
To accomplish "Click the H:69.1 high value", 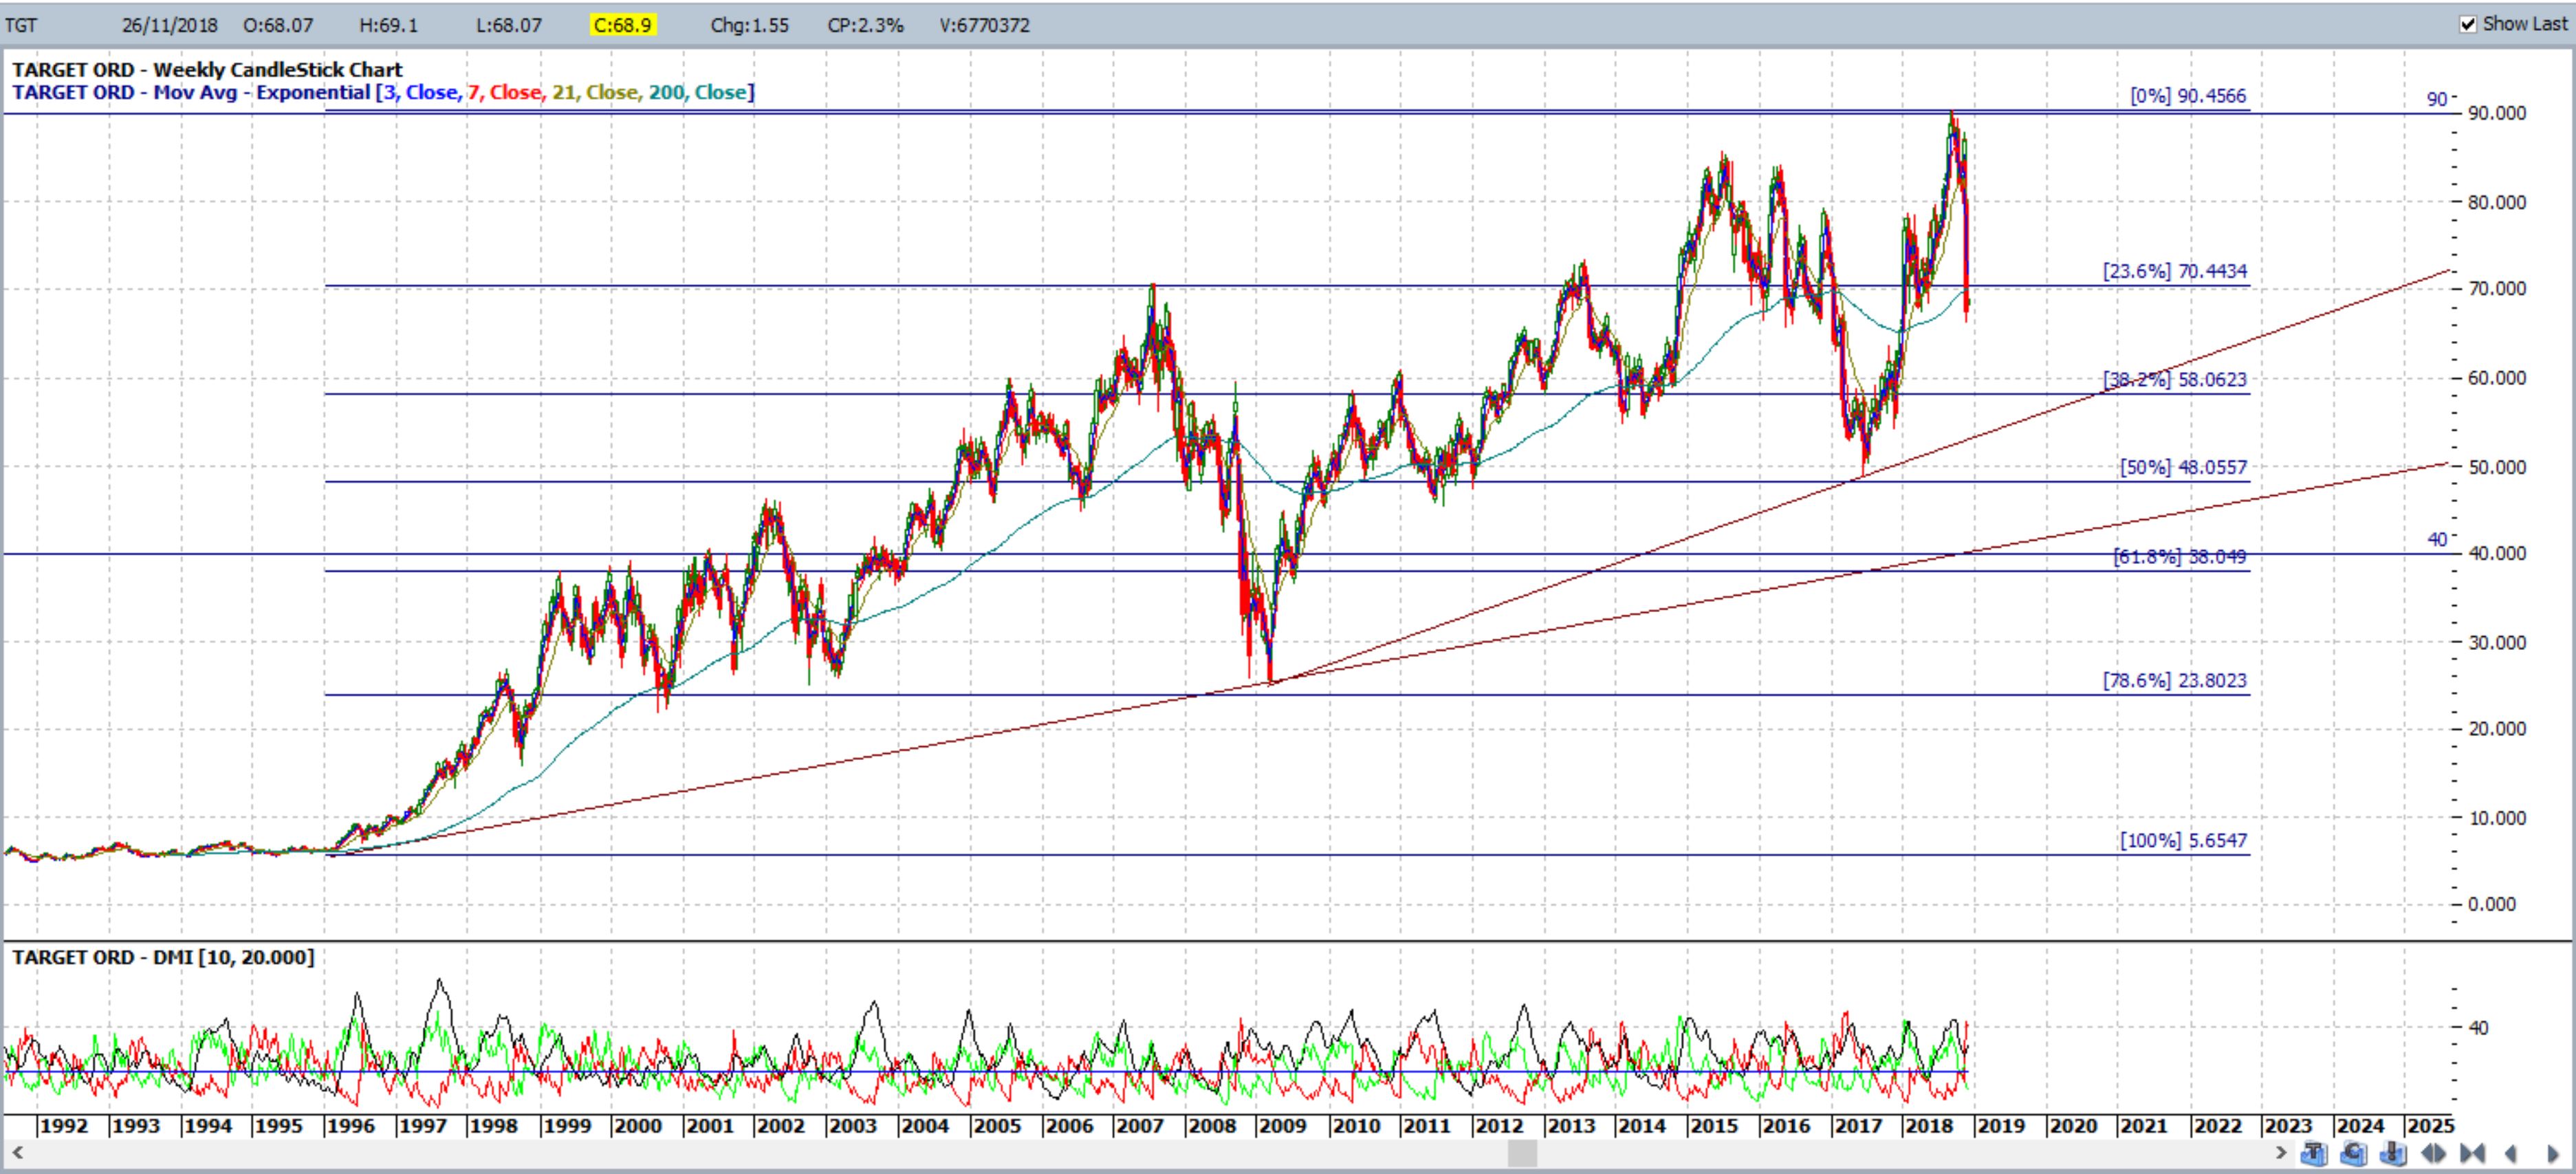I will coord(388,25).
